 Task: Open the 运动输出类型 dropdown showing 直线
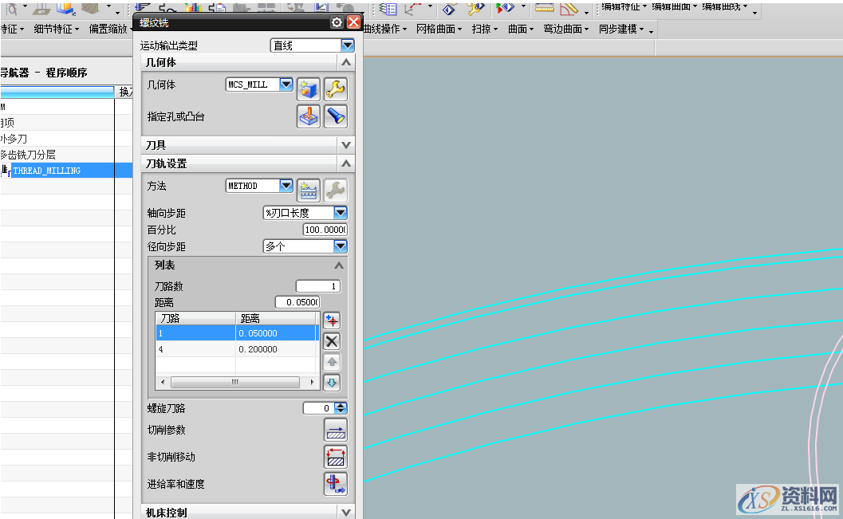346,45
